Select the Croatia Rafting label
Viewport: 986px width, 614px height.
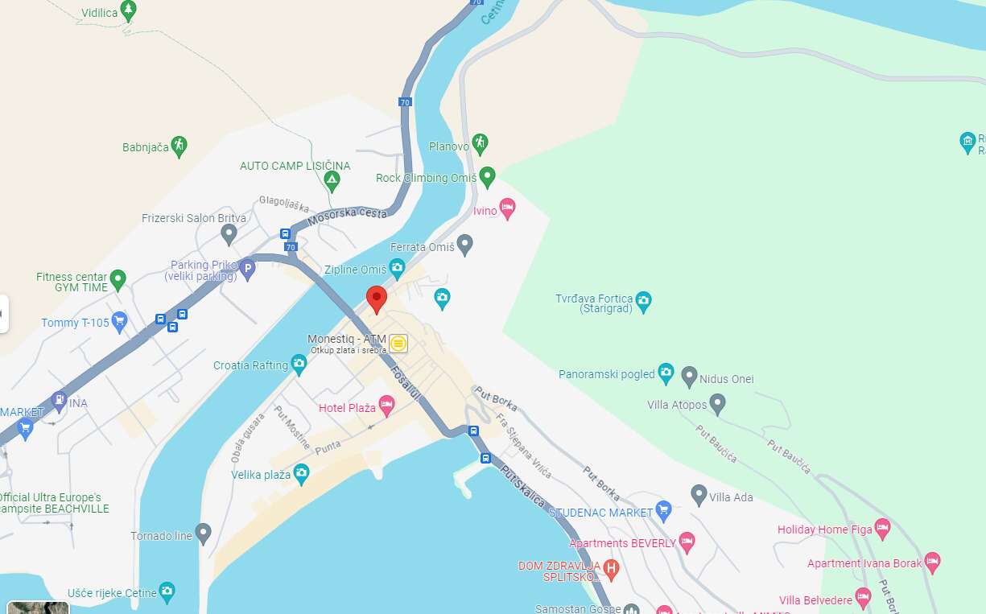click(250, 365)
